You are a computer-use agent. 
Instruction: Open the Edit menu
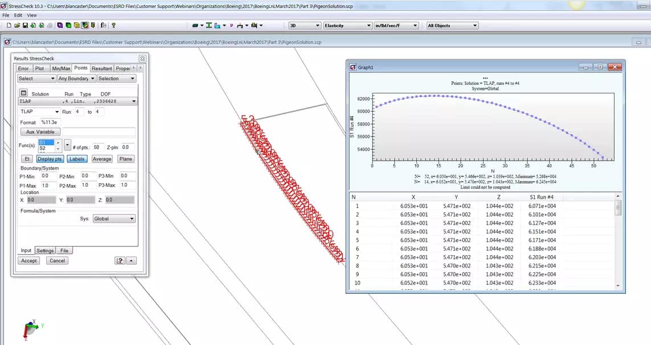point(17,15)
